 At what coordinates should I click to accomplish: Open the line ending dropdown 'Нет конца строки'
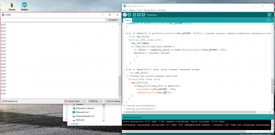[x=75, y=101]
